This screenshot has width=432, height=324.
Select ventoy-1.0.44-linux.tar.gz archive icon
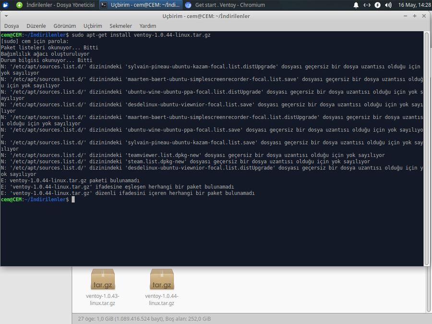[162, 279]
